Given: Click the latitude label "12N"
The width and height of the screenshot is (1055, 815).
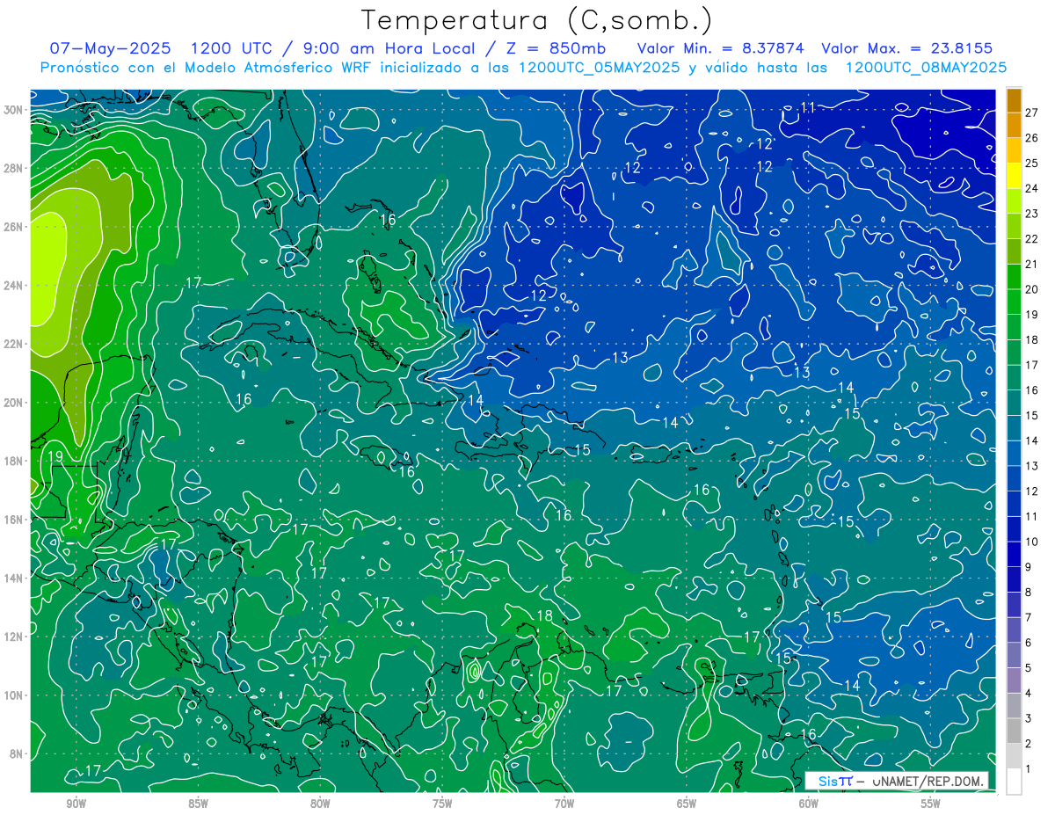Looking at the screenshot, I should [x=13, y=637].
